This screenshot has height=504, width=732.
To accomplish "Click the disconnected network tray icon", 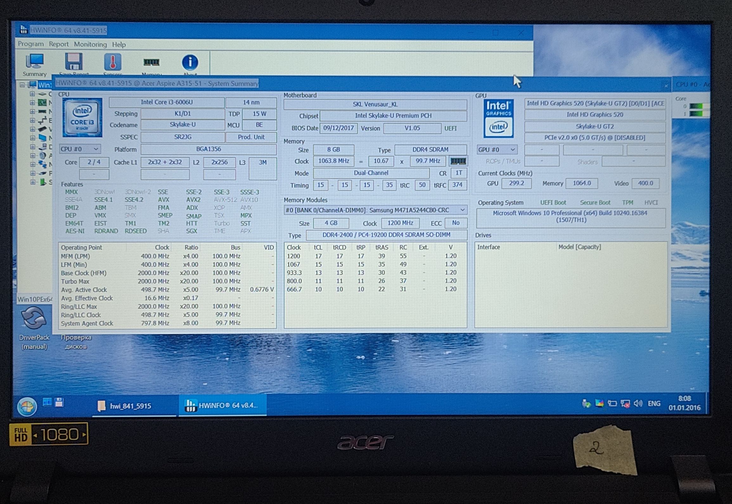I will coord(625,404).
